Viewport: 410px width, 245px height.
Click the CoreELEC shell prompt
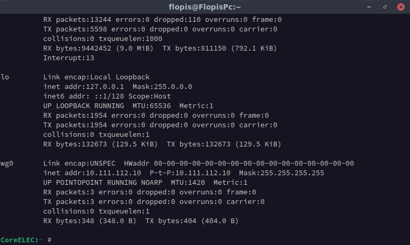[22, 240]
